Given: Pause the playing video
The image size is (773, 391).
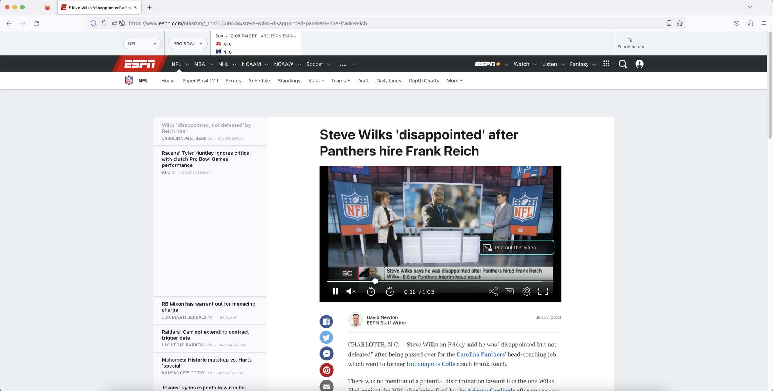Looking at the screenshot, I should point(335,291).
